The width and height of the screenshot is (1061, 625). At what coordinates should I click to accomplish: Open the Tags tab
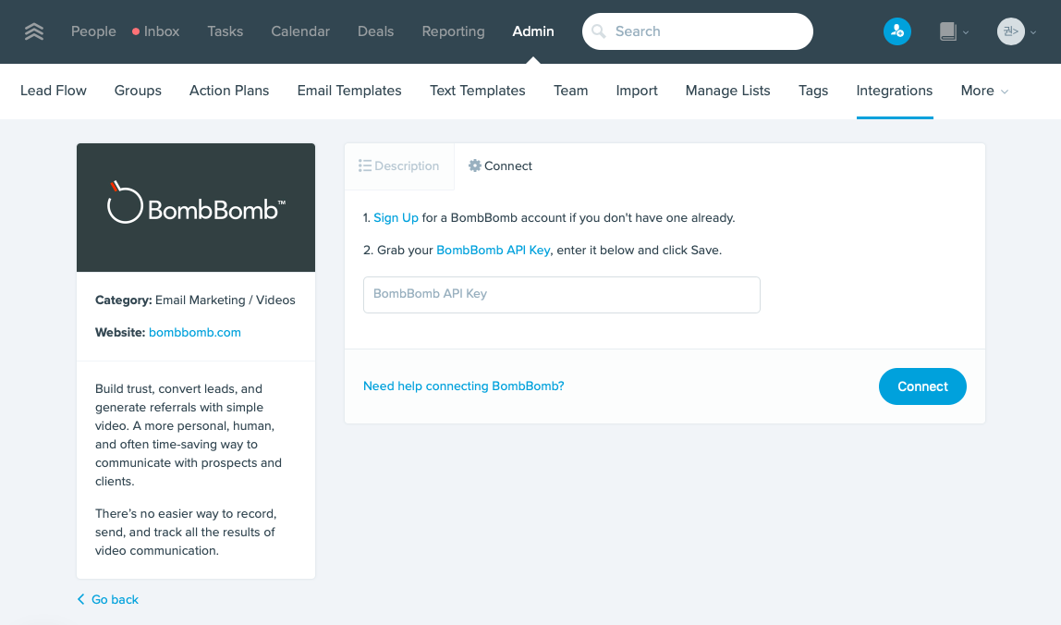point(813,91)
